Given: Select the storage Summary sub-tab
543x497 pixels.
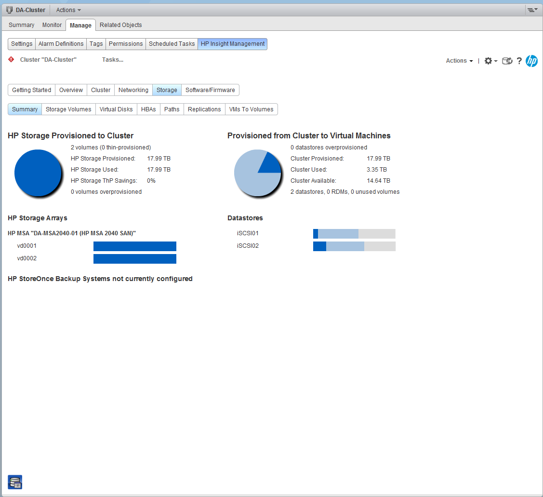Looking at the screenshot, I should (x=25, y=109).
